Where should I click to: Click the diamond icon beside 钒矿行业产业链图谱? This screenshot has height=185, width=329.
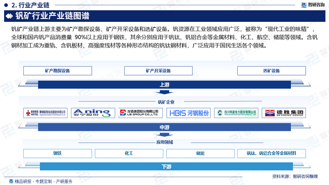click(9, 16)
